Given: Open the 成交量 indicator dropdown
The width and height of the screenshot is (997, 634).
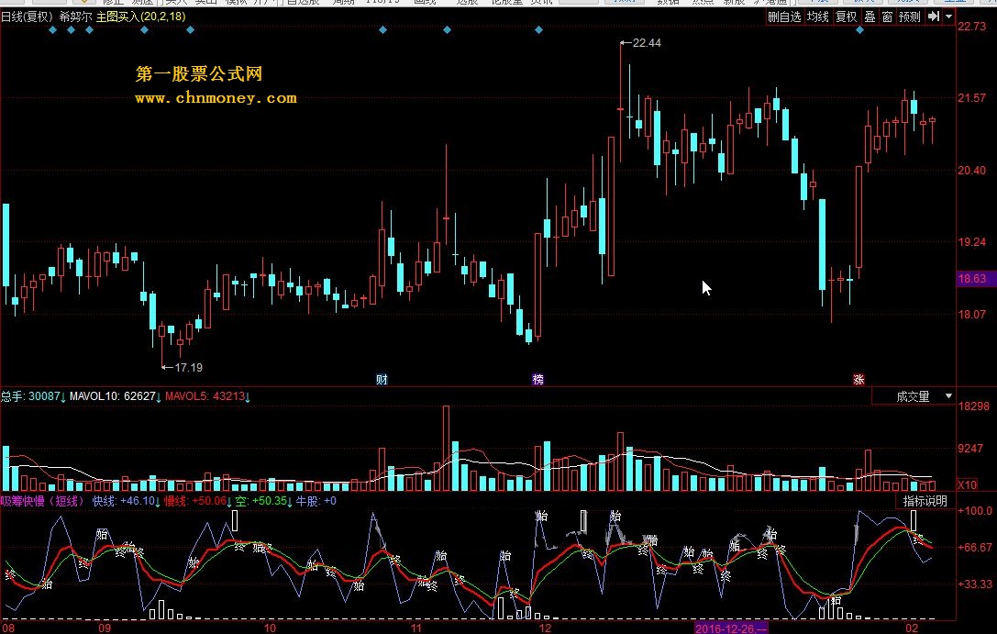Looking at the screenshot, I should (x=914, y=396).
